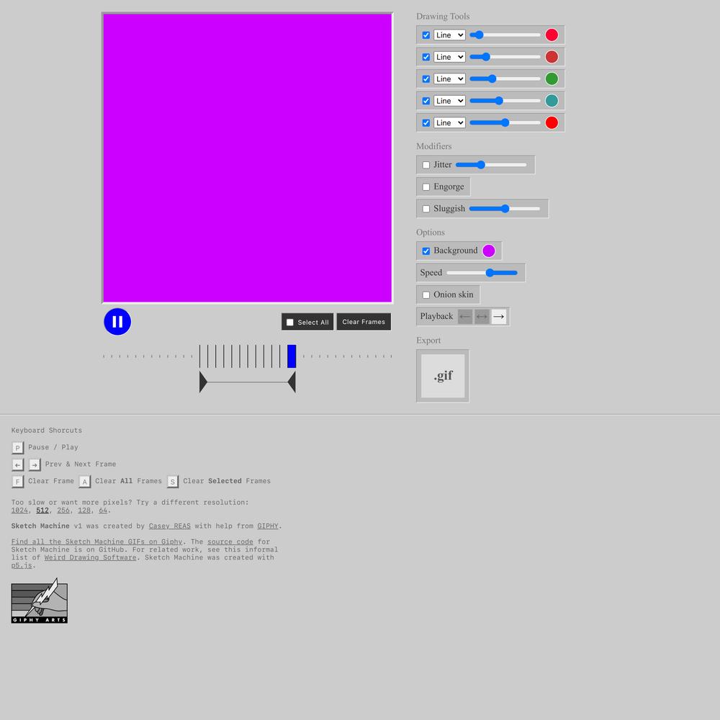Open the 512 resolution link
720x720 pixels.
(42, 510)
